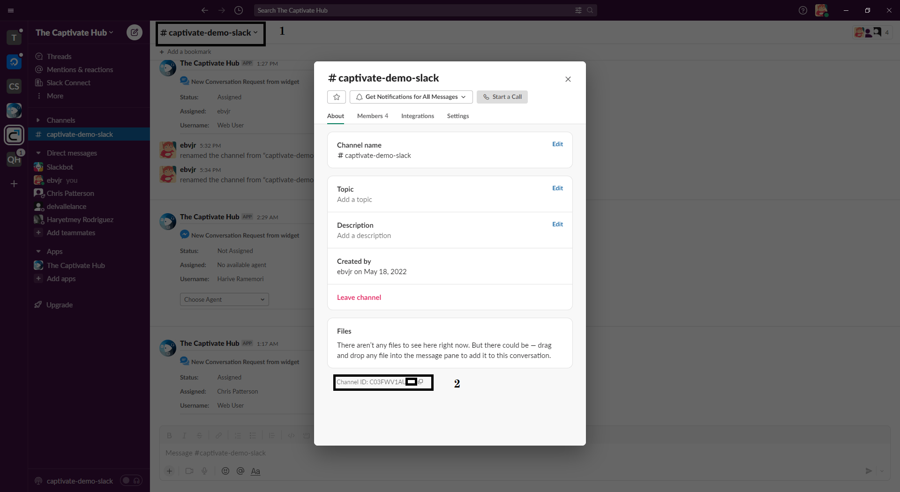900x492 pixels.
Task: Toggle the huddle switch at bottom left
Action: click(131, 481)
